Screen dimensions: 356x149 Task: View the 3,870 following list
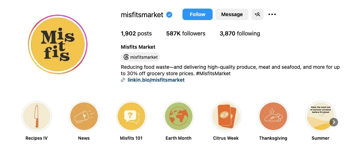pyautogui.click(x=240, y=34)
